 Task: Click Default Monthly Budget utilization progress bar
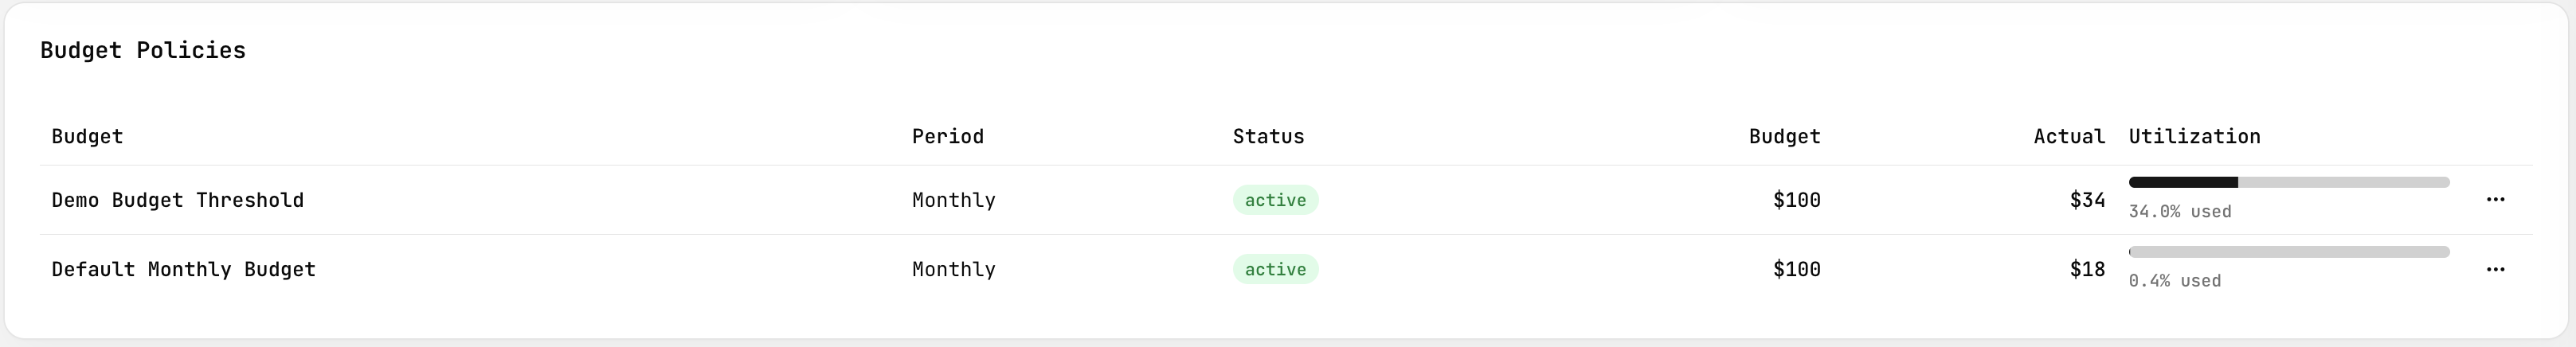[x=2288, y=252]
